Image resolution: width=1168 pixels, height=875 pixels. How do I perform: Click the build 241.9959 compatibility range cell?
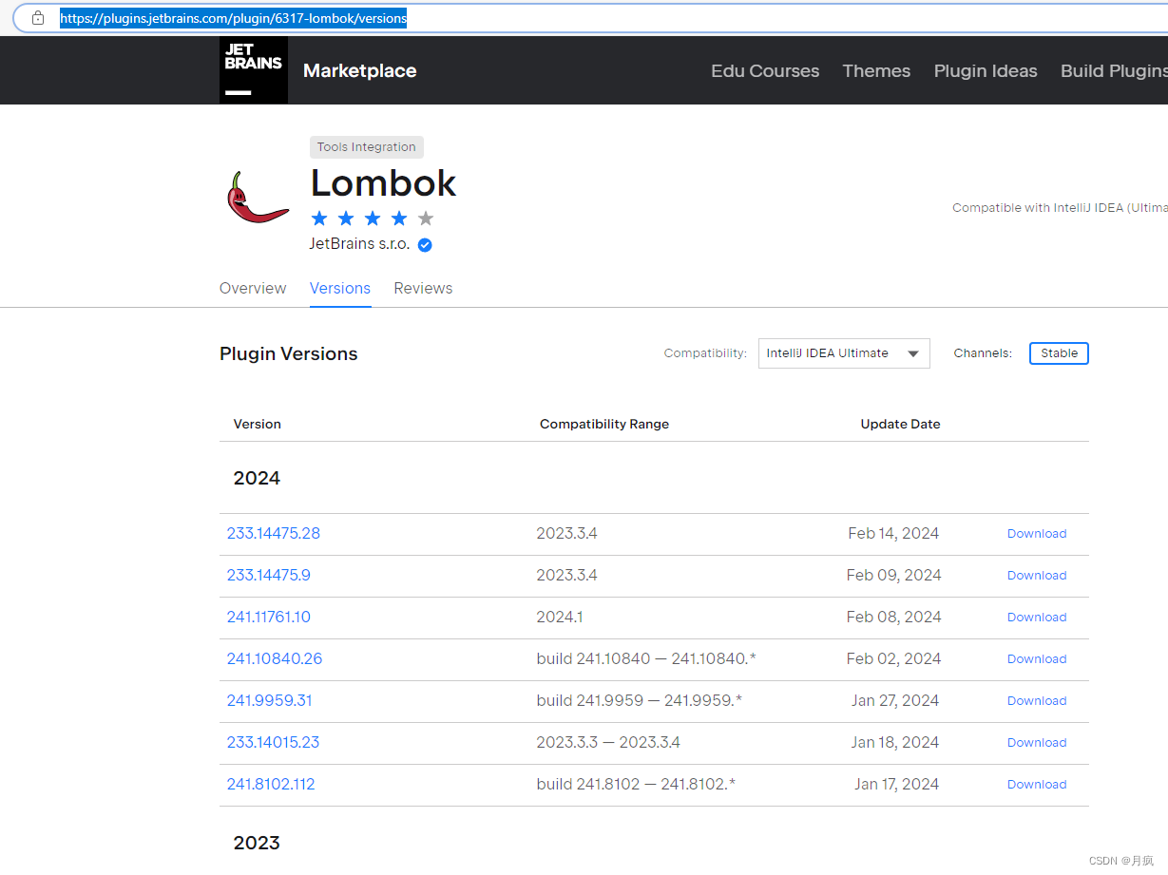click(640, 701)
